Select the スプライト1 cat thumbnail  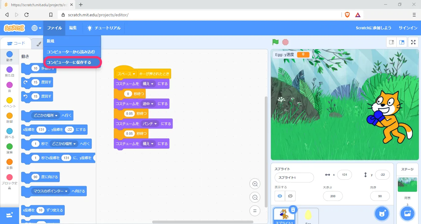click(x=284, y=216)
